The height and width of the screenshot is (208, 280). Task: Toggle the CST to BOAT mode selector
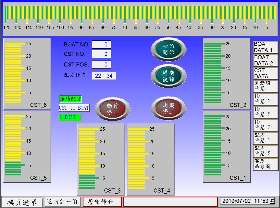pos(74,108)
